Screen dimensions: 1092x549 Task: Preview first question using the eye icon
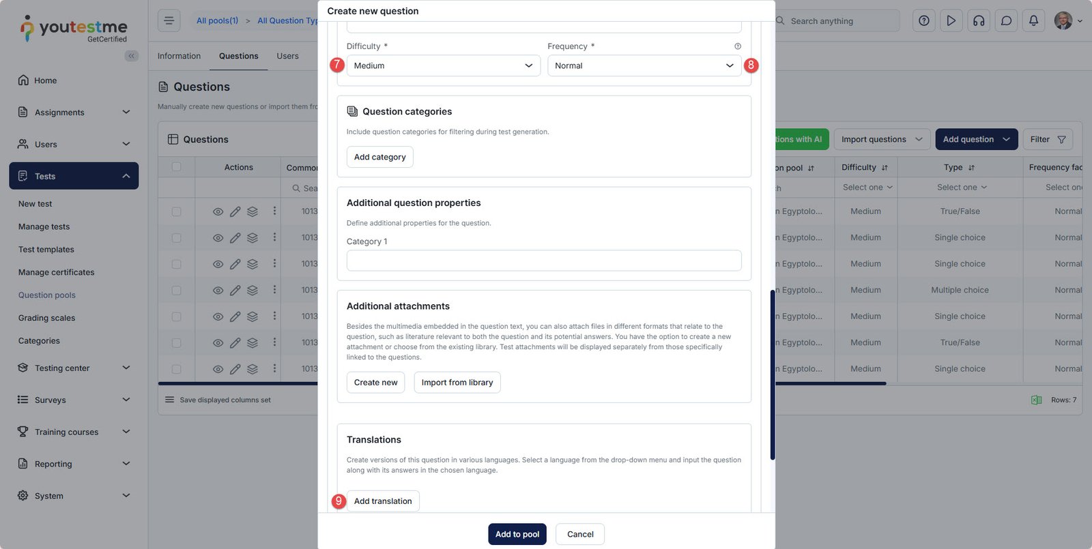click(218, 212)
